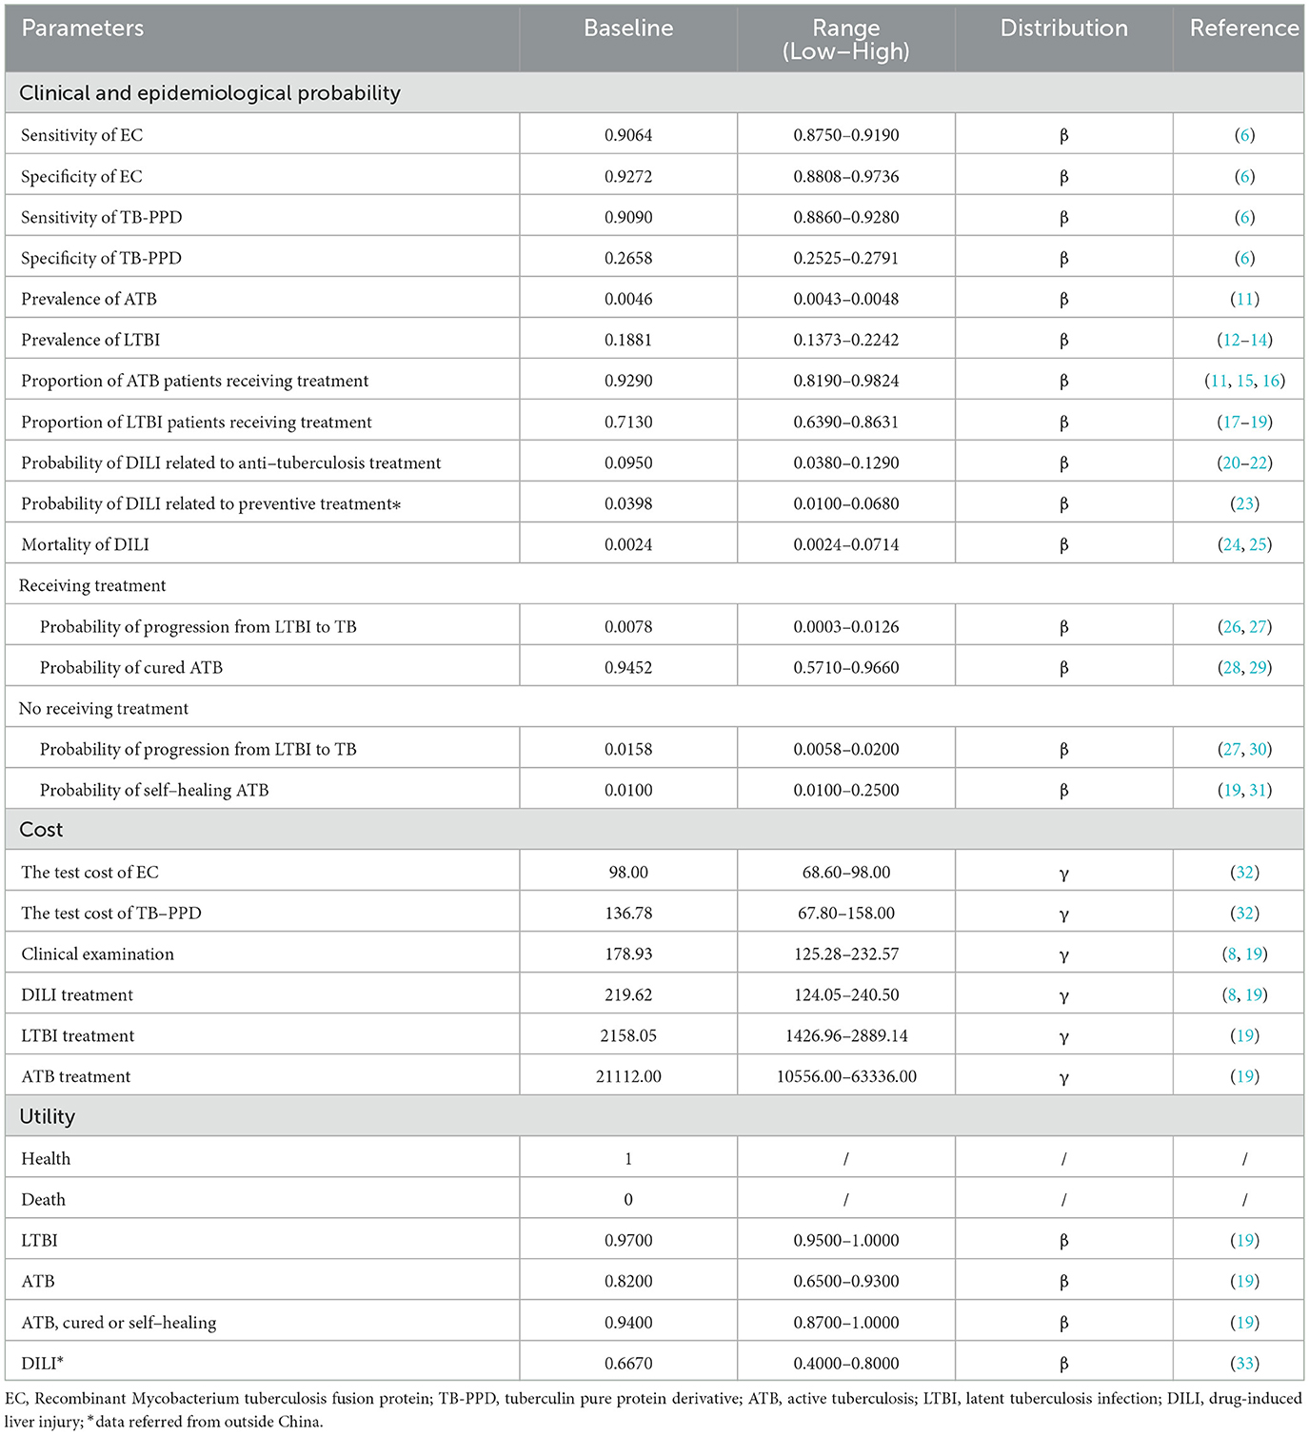Viewport: 1309px width, 1435px height.
Task: Select the 2158.05 baseline cost
Action: pyautogui.click(x=628, y=1035)
